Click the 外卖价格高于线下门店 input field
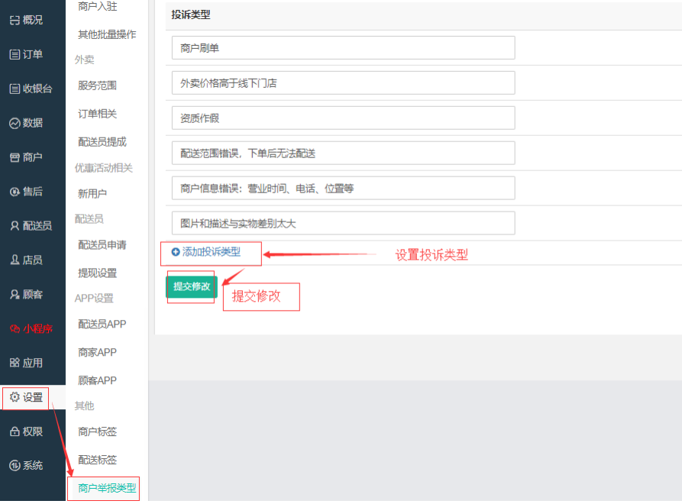The width and height of the screenshot is (682, 504). [x=343, y=83]
